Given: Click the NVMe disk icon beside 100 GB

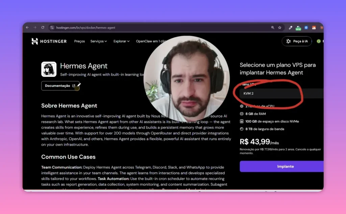Looking at the screenshot, I should click(242, 122).
